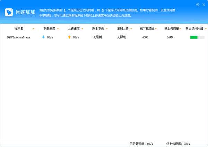
Task: Click 总上传速度 status bar entry
Action: tap(178, 144)
